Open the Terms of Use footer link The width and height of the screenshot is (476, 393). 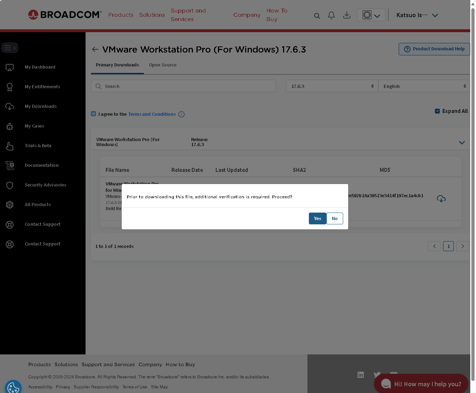pyautogui.click(x=135, y=387)
